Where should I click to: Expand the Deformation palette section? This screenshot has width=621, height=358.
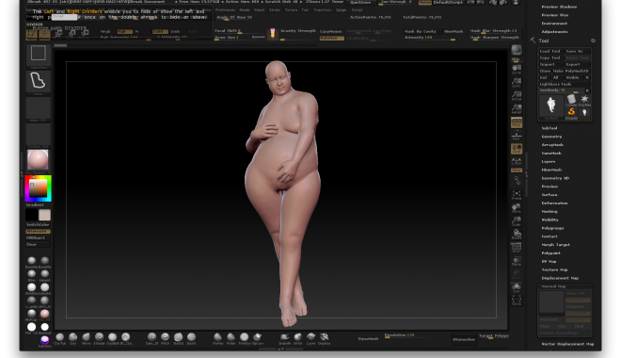coord(554,203)
